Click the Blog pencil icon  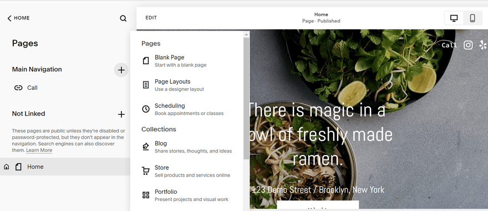click(146, 147)
